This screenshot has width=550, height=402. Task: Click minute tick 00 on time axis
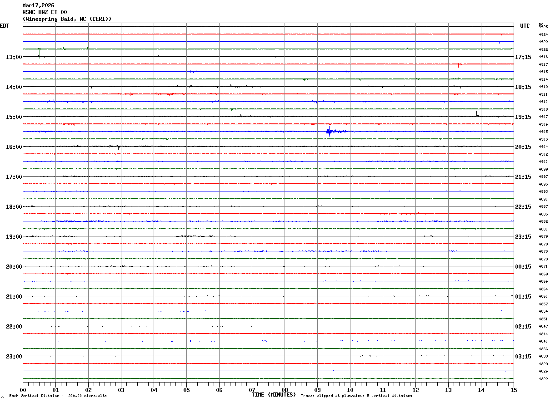[23, 390]
